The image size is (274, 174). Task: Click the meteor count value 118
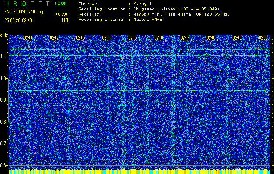[64, 20]
